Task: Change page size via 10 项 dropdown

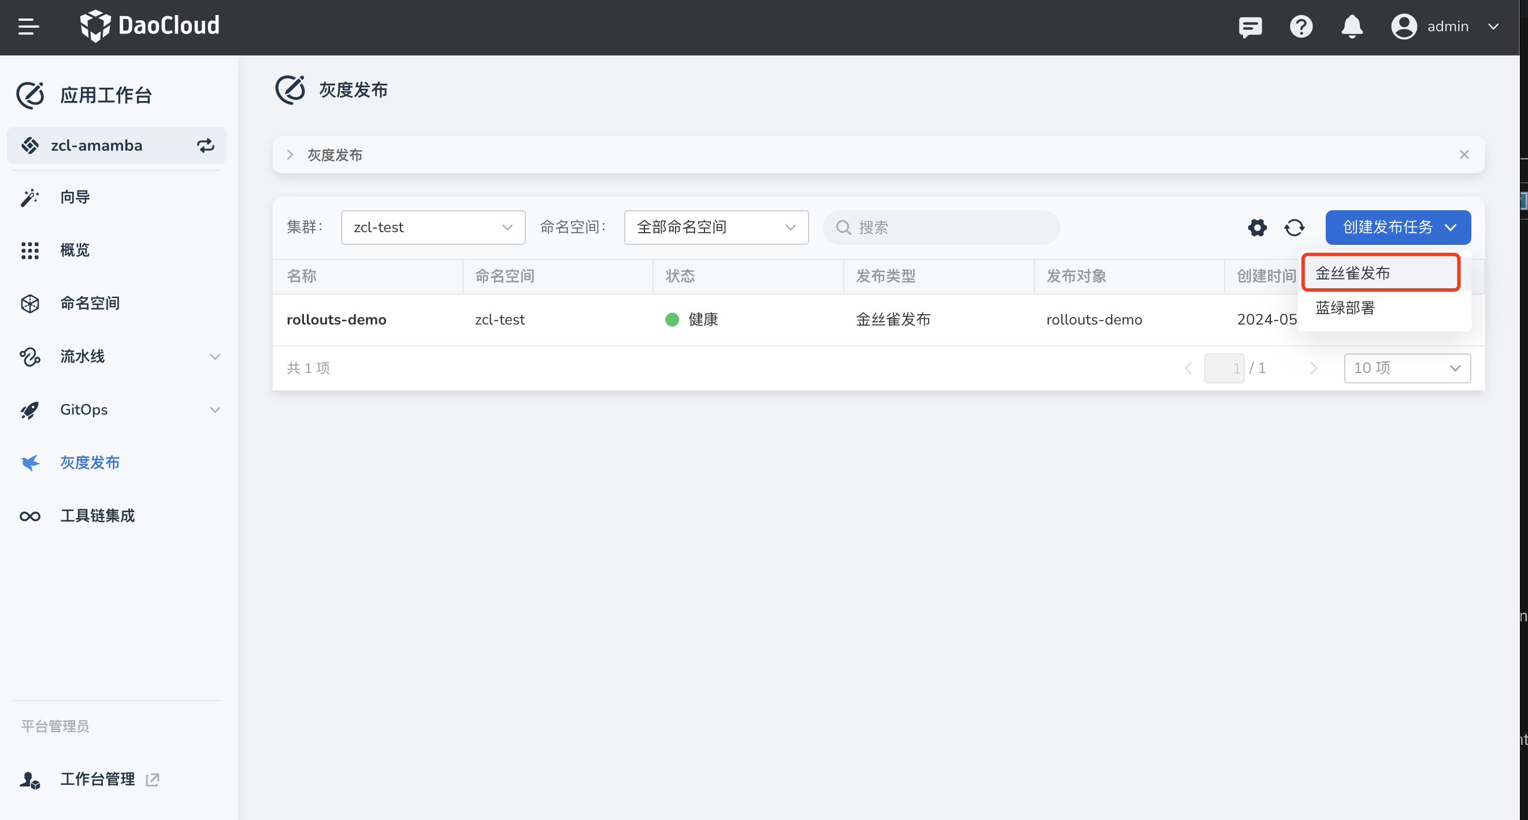Action: point(1407,368)
